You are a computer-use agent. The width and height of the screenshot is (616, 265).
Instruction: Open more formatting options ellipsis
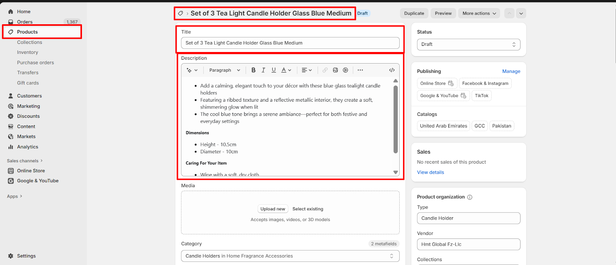coord(360,70)
